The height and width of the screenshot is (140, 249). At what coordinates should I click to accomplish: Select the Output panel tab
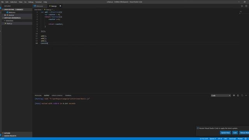(x=47, y=96)
